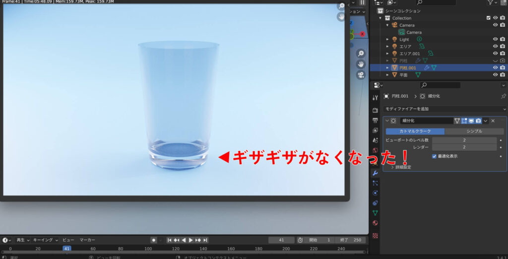
Task: Open the Modifier properties wrench tab
Action: tap(375, 173)
